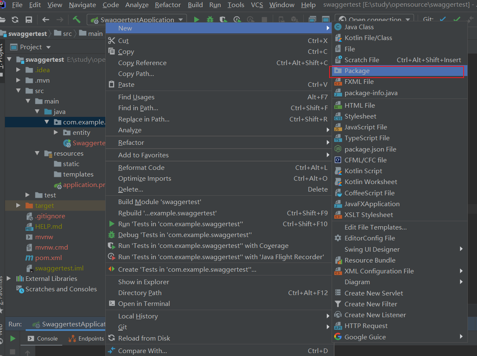This screenshot has height=356, width=477.
Task: Open the Local History submenu
Action: coord(218,316)
